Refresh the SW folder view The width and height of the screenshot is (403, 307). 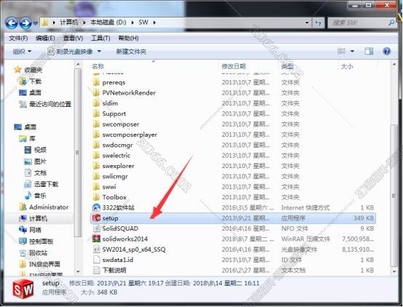(x=318, y=23)
